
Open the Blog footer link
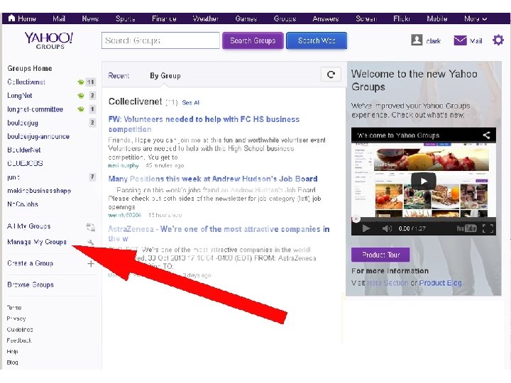12,362
